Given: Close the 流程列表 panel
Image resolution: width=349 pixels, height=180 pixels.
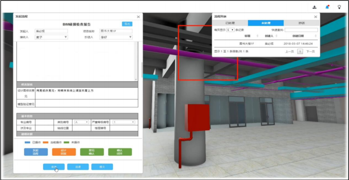Looking at the screenshot, I should coord(315,17).
